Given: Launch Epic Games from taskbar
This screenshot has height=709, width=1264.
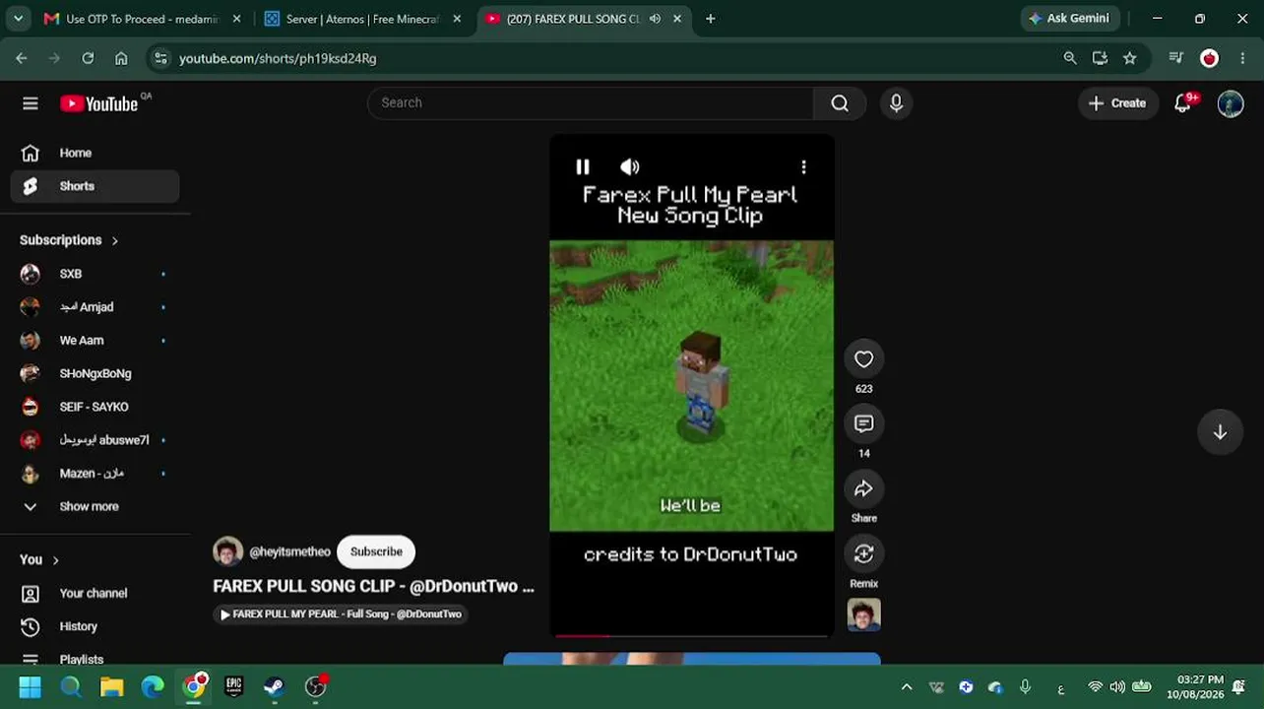Looking at the screenshot, I should [x=233, y=686].
